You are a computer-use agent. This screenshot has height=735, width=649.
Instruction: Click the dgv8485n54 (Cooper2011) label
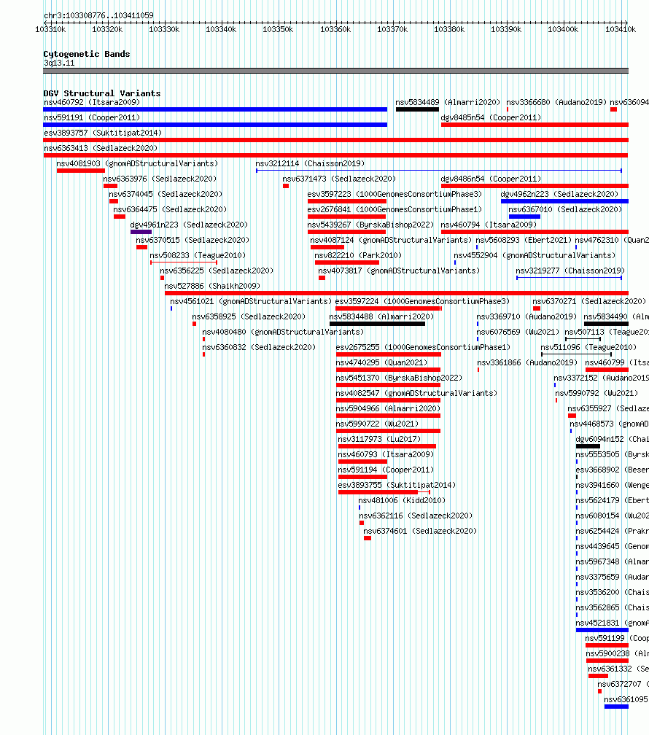(x=491, y=117)
